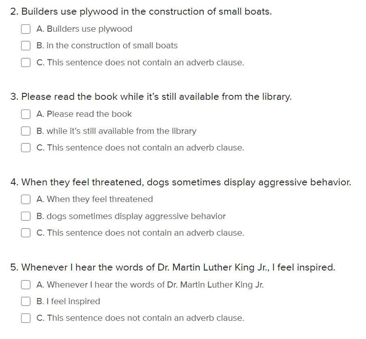Tick question 4's option C, no adverb clause
The height and width of the screenshot is (339, 366).
(26, 233)
